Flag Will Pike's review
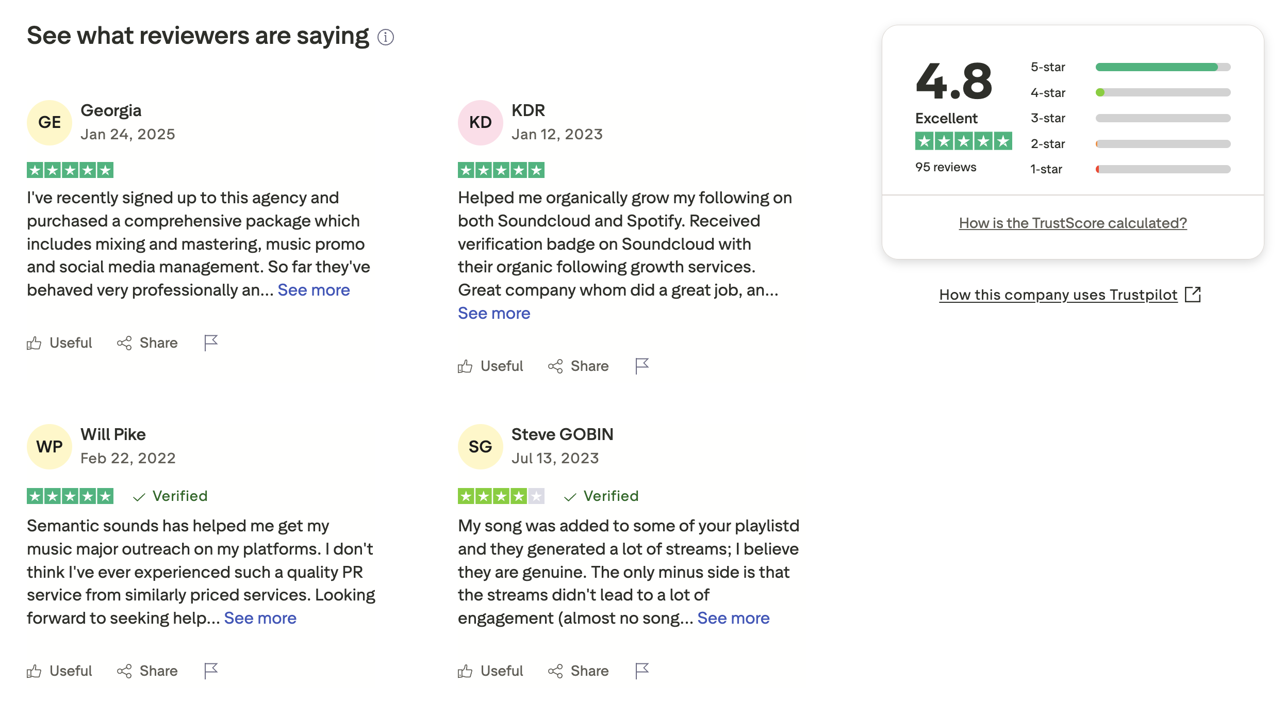 pos(211,671)
